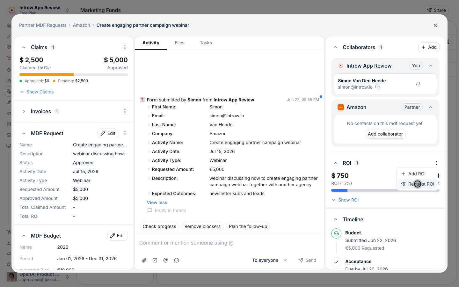The image size is (459, 287).
Task: Go to Partner MDF Requests breadcrumb
Action: coord(43,25)
